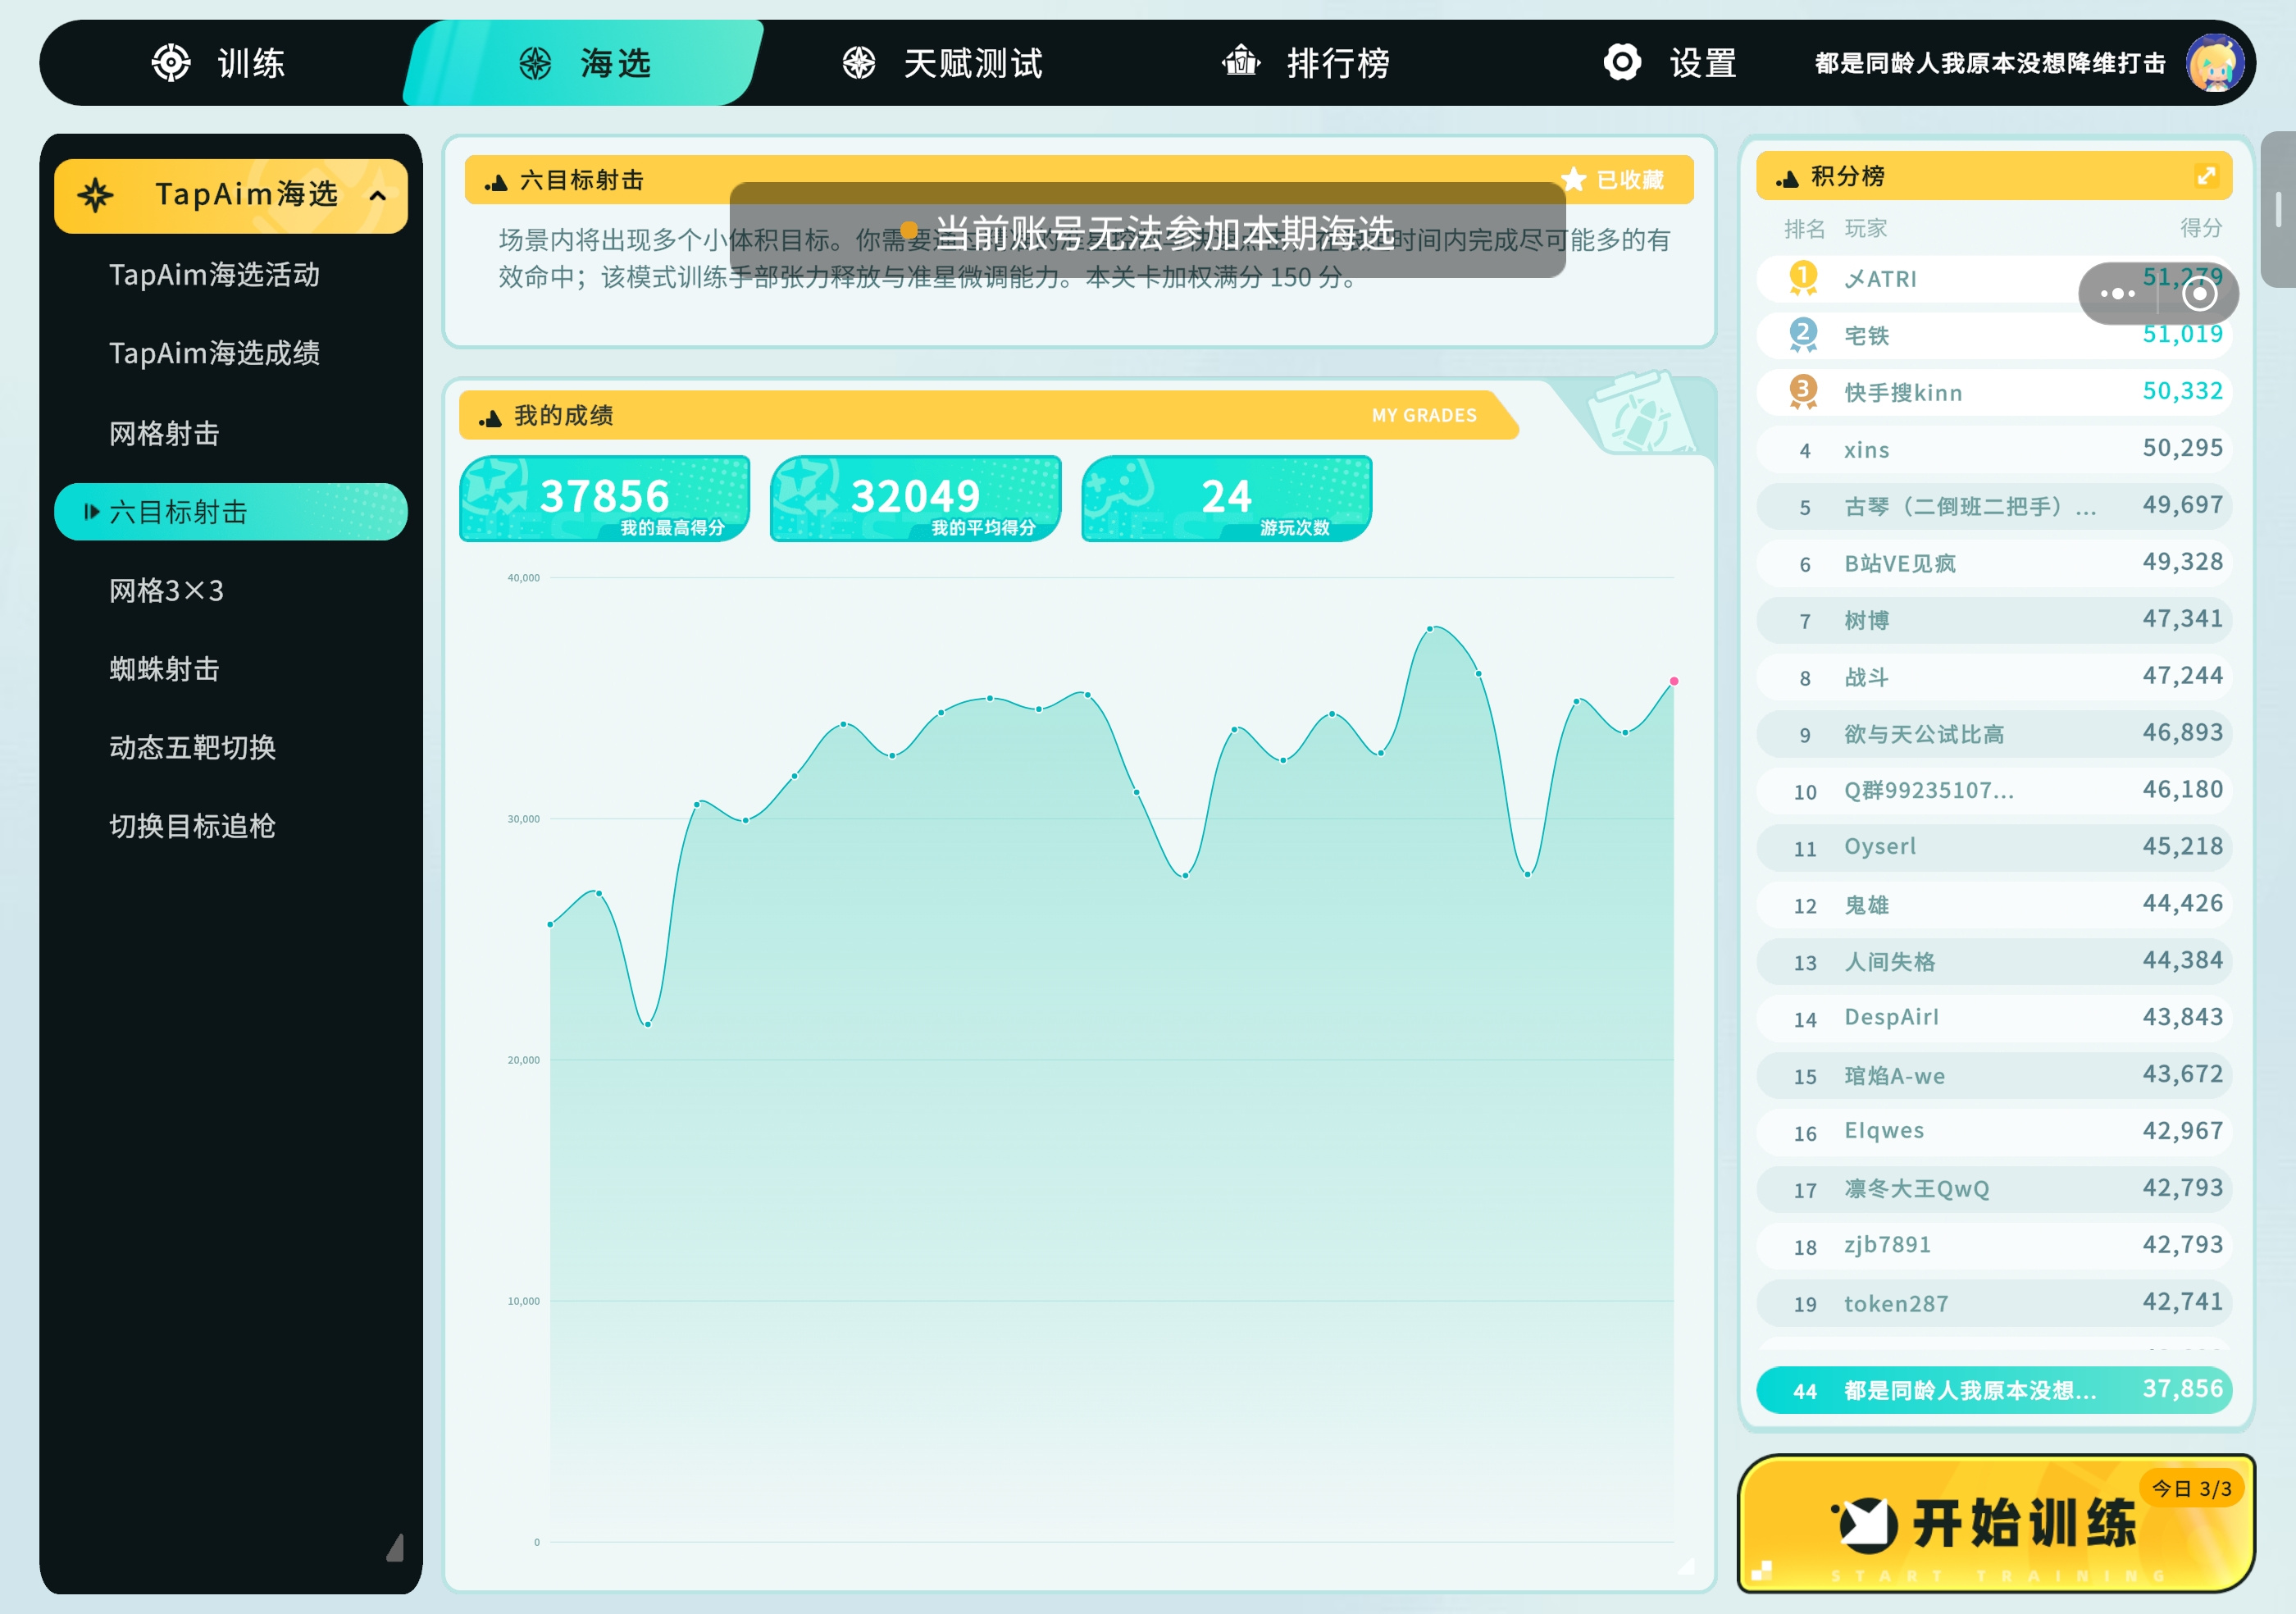Viewport: 2296px width, 1614px height.
Task: Select 切换目标追枪 in the sidebar
Action: (192, 826)
